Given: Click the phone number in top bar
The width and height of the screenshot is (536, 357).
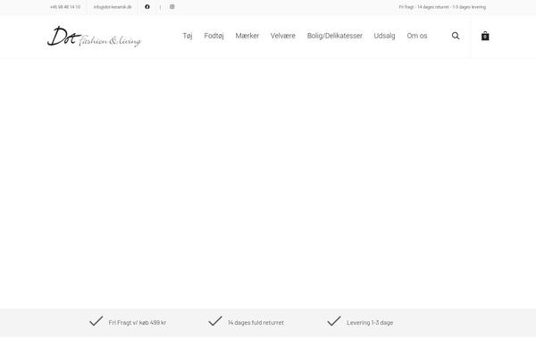Looking at the screenshot, I should click(x=65, y=7).
